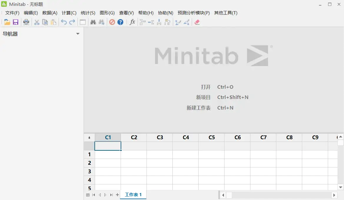This screenshot has width=344, height=200.
Task: Click the C4 column name cell
Action: (x=186, y=146)
